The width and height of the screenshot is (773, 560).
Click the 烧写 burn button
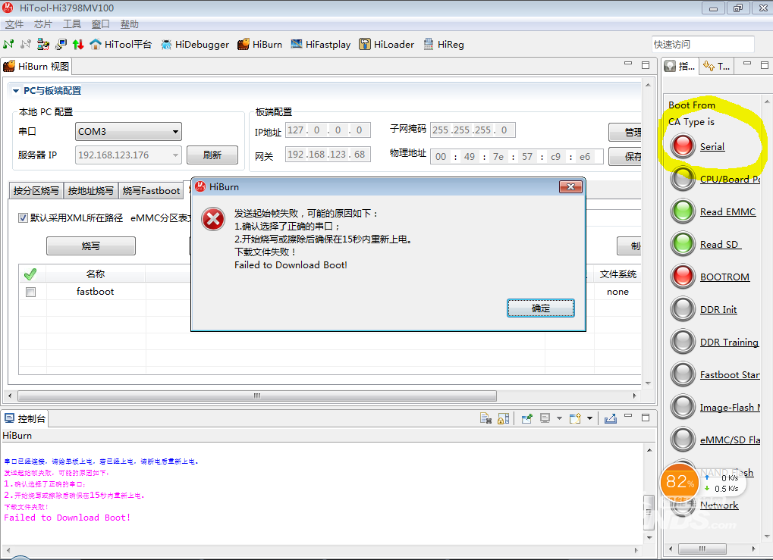[x=91, y=246]
